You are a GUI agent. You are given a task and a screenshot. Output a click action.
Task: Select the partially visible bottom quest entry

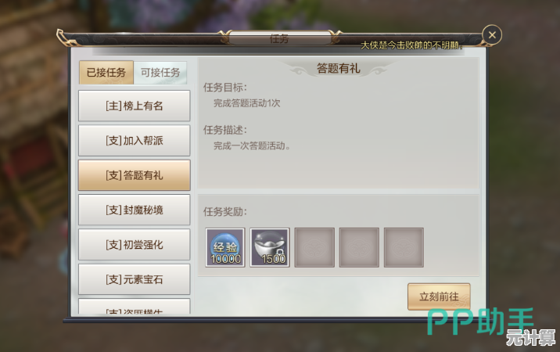pyautogui.click(x=134, y=307)
